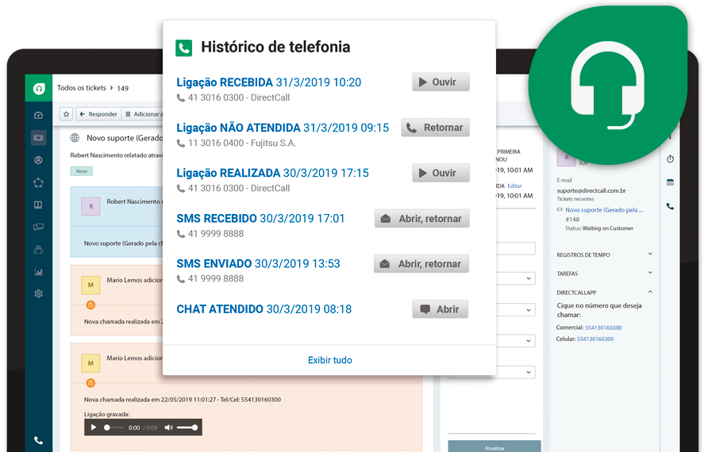Screen dimensions: 704x452
Task: Open the CHAT ATENDIDO with Abrir button
Action: tap(440, 309)
